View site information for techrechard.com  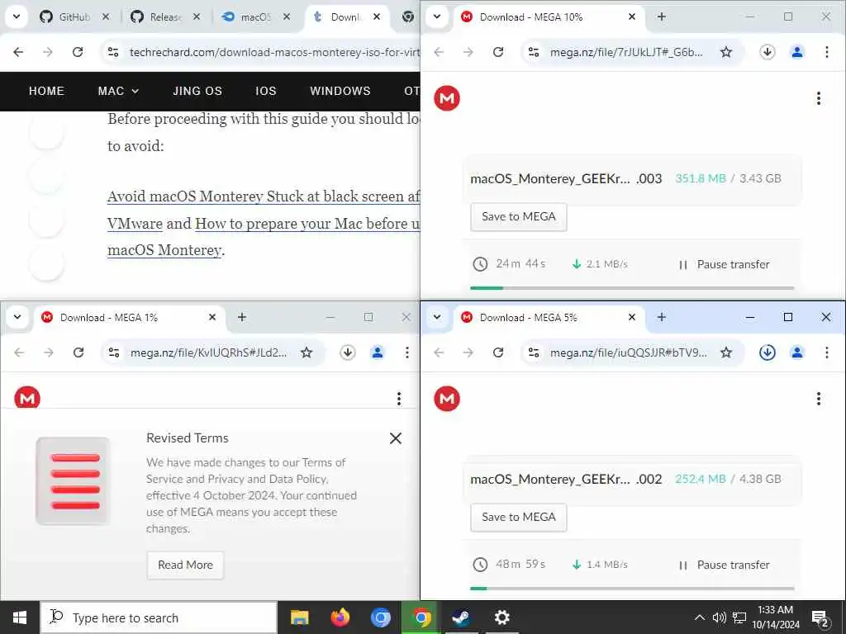pos(113,52)
